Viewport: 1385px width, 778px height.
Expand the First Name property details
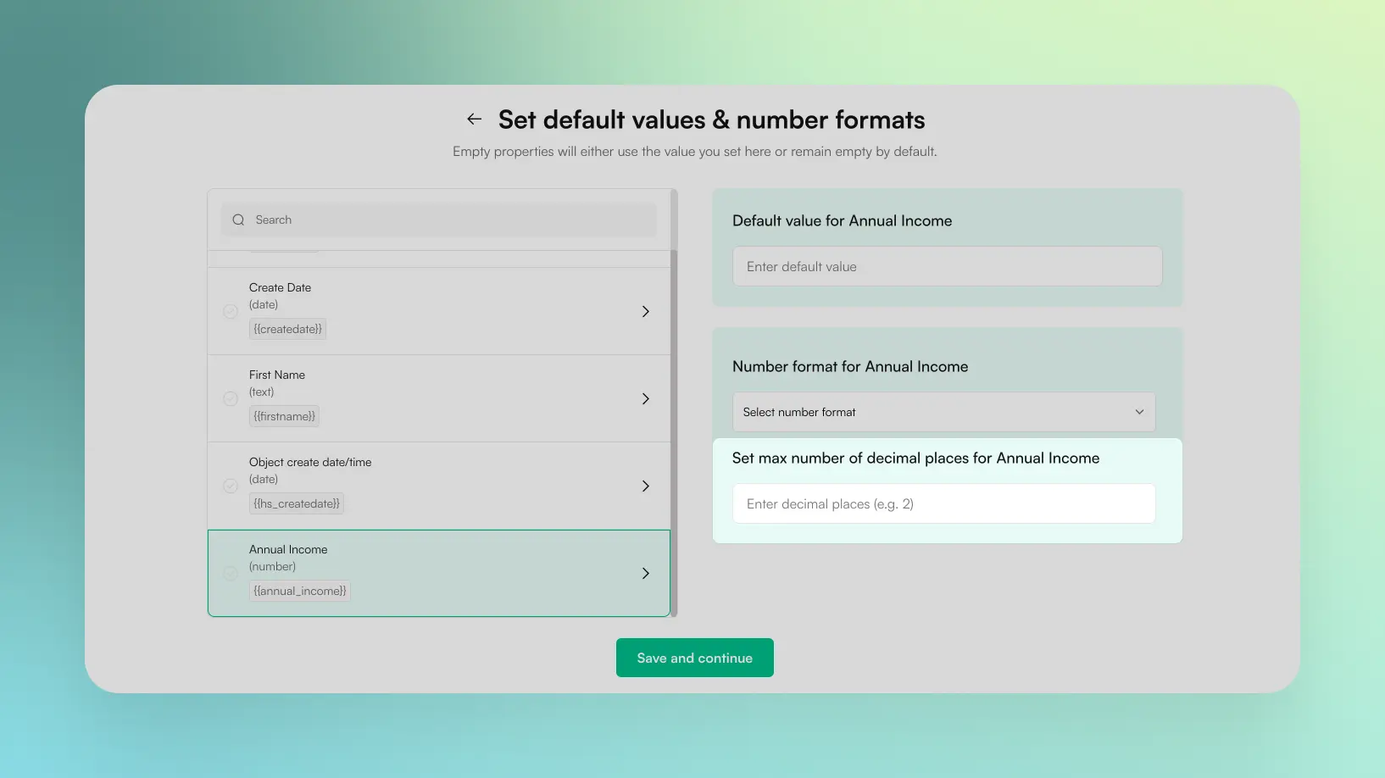point(645,398)
